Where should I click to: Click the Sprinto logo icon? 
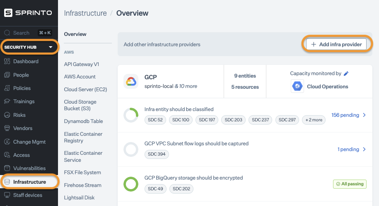[8, 13]
